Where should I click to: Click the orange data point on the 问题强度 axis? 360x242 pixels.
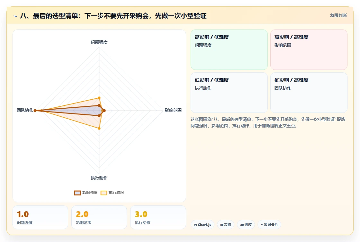pos(99,98)
